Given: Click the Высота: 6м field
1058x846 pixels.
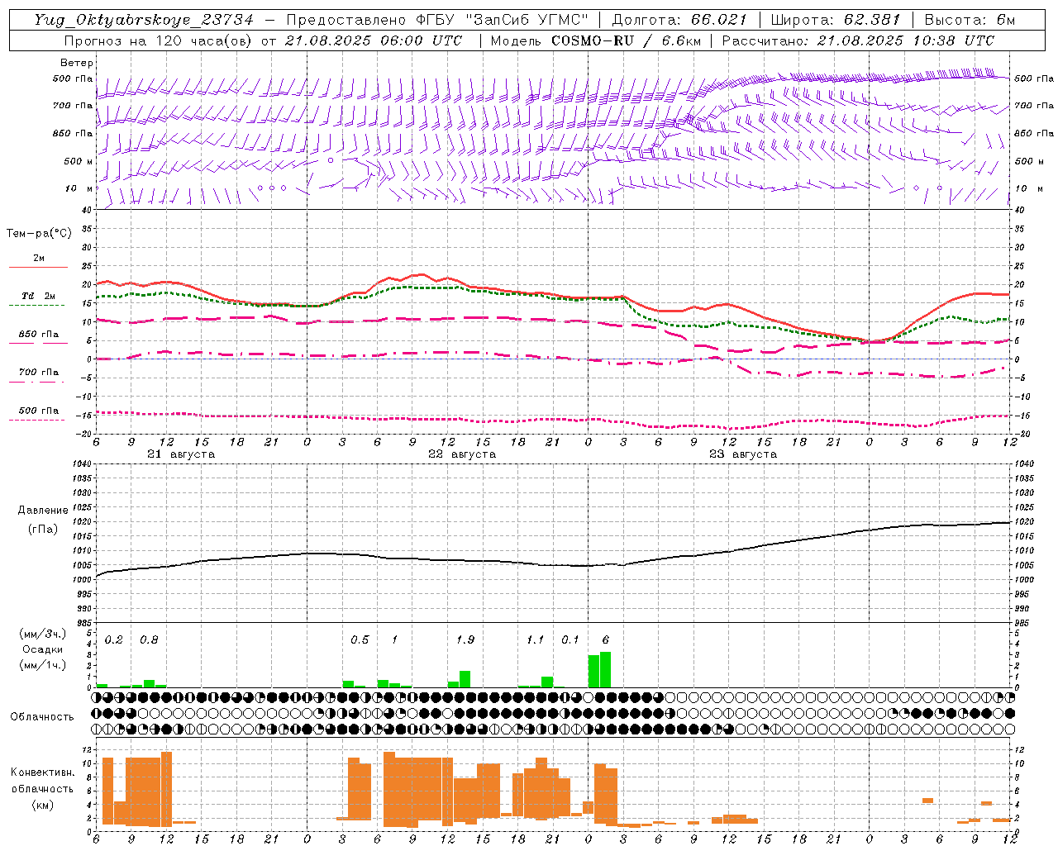Looking at the screenshot, I should (x=970, y=20).
